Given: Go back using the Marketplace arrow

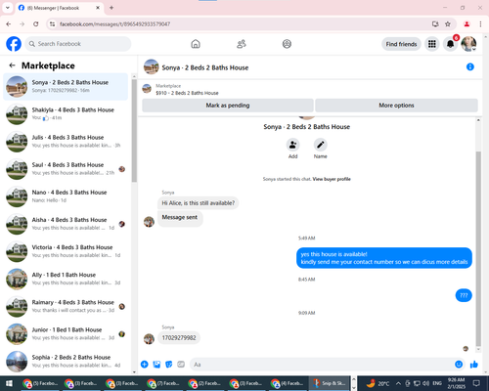Looking at the screenshot, I should (x=12, y=65).
